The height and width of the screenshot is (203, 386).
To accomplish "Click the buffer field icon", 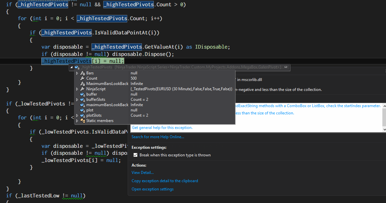I will (82, 94).
